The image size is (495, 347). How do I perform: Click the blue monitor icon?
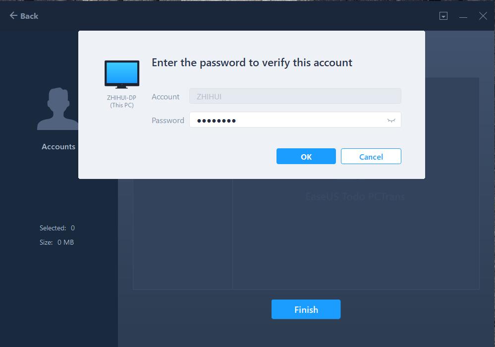coord(122,74)
